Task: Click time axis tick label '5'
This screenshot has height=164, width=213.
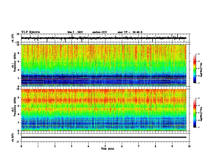Action: click(x=105, y=146)
